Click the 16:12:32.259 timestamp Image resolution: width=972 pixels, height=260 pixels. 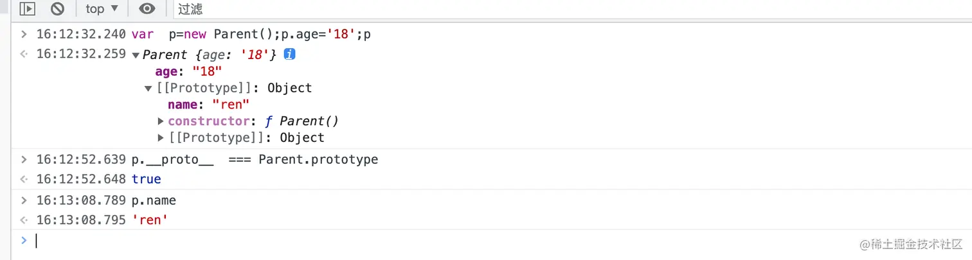coord(81,54)
